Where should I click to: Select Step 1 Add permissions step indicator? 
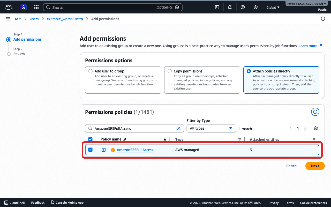[x=9, y=40]
